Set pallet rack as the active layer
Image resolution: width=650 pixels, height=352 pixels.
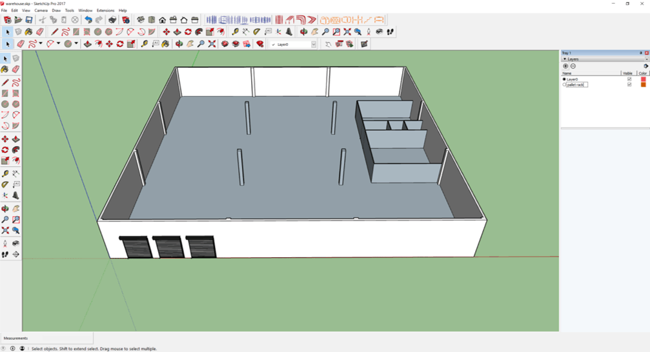(x=564, y=84)
